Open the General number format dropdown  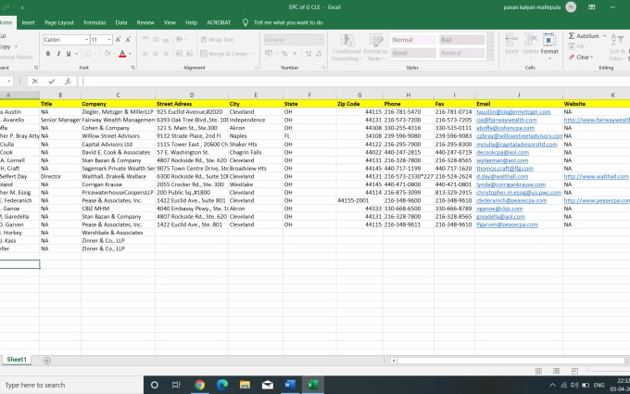pos(321,40)
